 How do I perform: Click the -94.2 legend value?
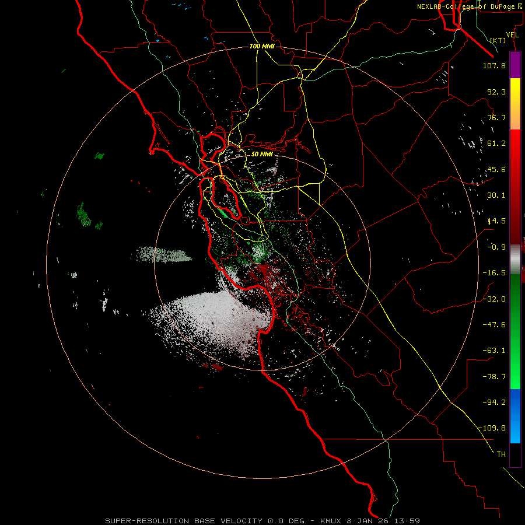click(494, 402)
